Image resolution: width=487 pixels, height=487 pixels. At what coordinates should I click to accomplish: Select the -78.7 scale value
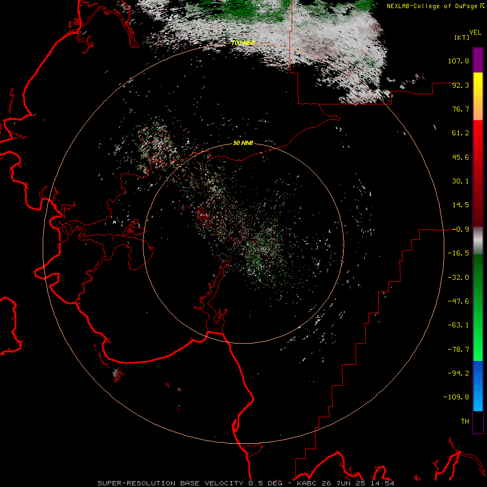pos(458,350)
